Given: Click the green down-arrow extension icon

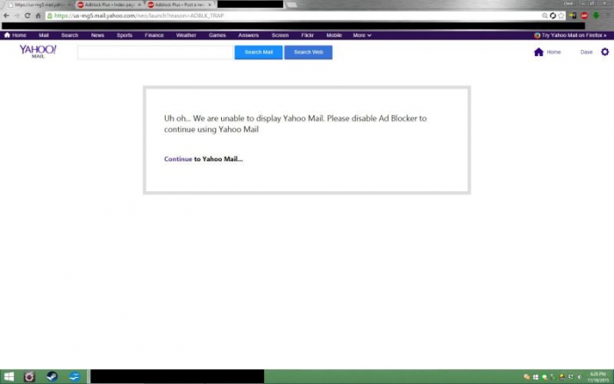Looking at the screenshot, I should (x=596, y=16).
